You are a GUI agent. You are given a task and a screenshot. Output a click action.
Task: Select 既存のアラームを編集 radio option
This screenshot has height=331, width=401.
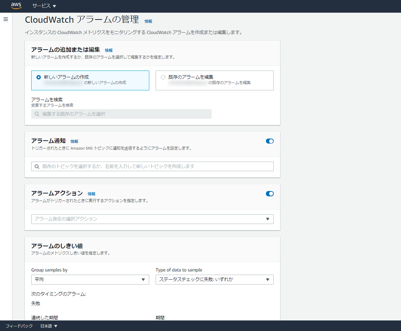coord(163,77)
